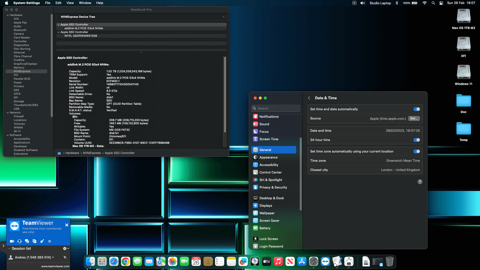The width and height of the screenshot is (480, 270).
Task: Click the TeamViewer paintbrush whiteboard icon
Action: [42, 241]
